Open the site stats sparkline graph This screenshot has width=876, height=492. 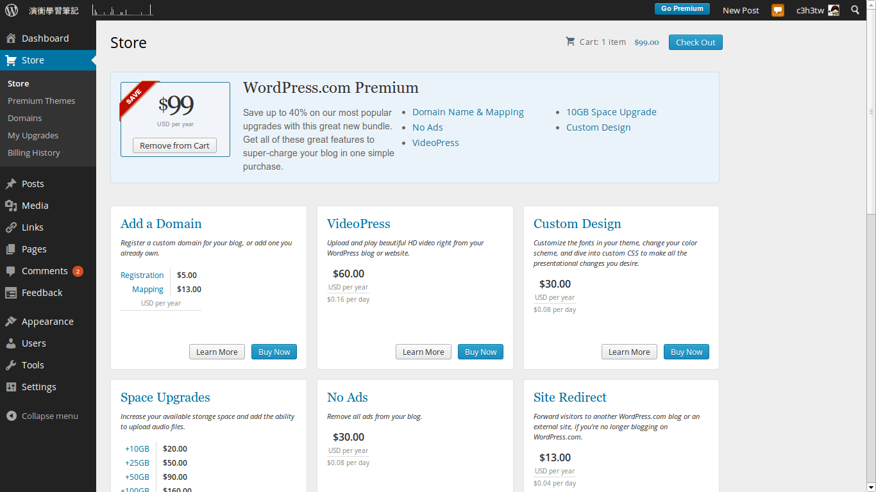122,10
